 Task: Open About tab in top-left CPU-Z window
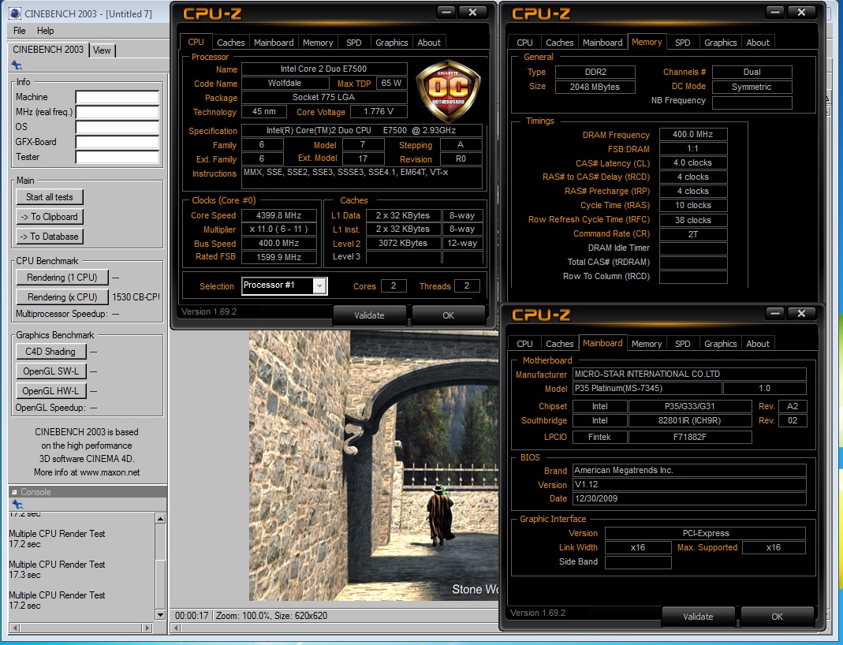[429, 43]
